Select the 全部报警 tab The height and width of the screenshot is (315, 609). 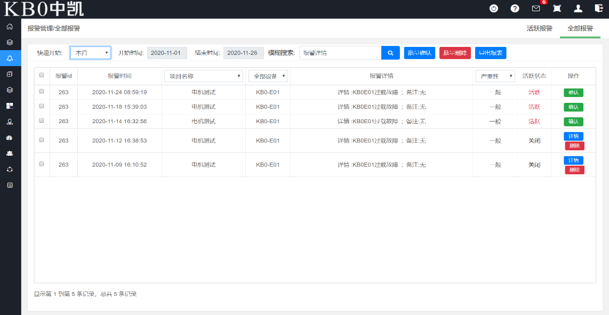tap(580, 29)
